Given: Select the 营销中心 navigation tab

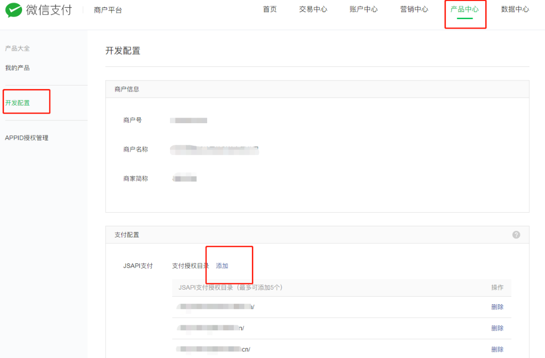Looking at the screenshot, I should tap(414, 10).
